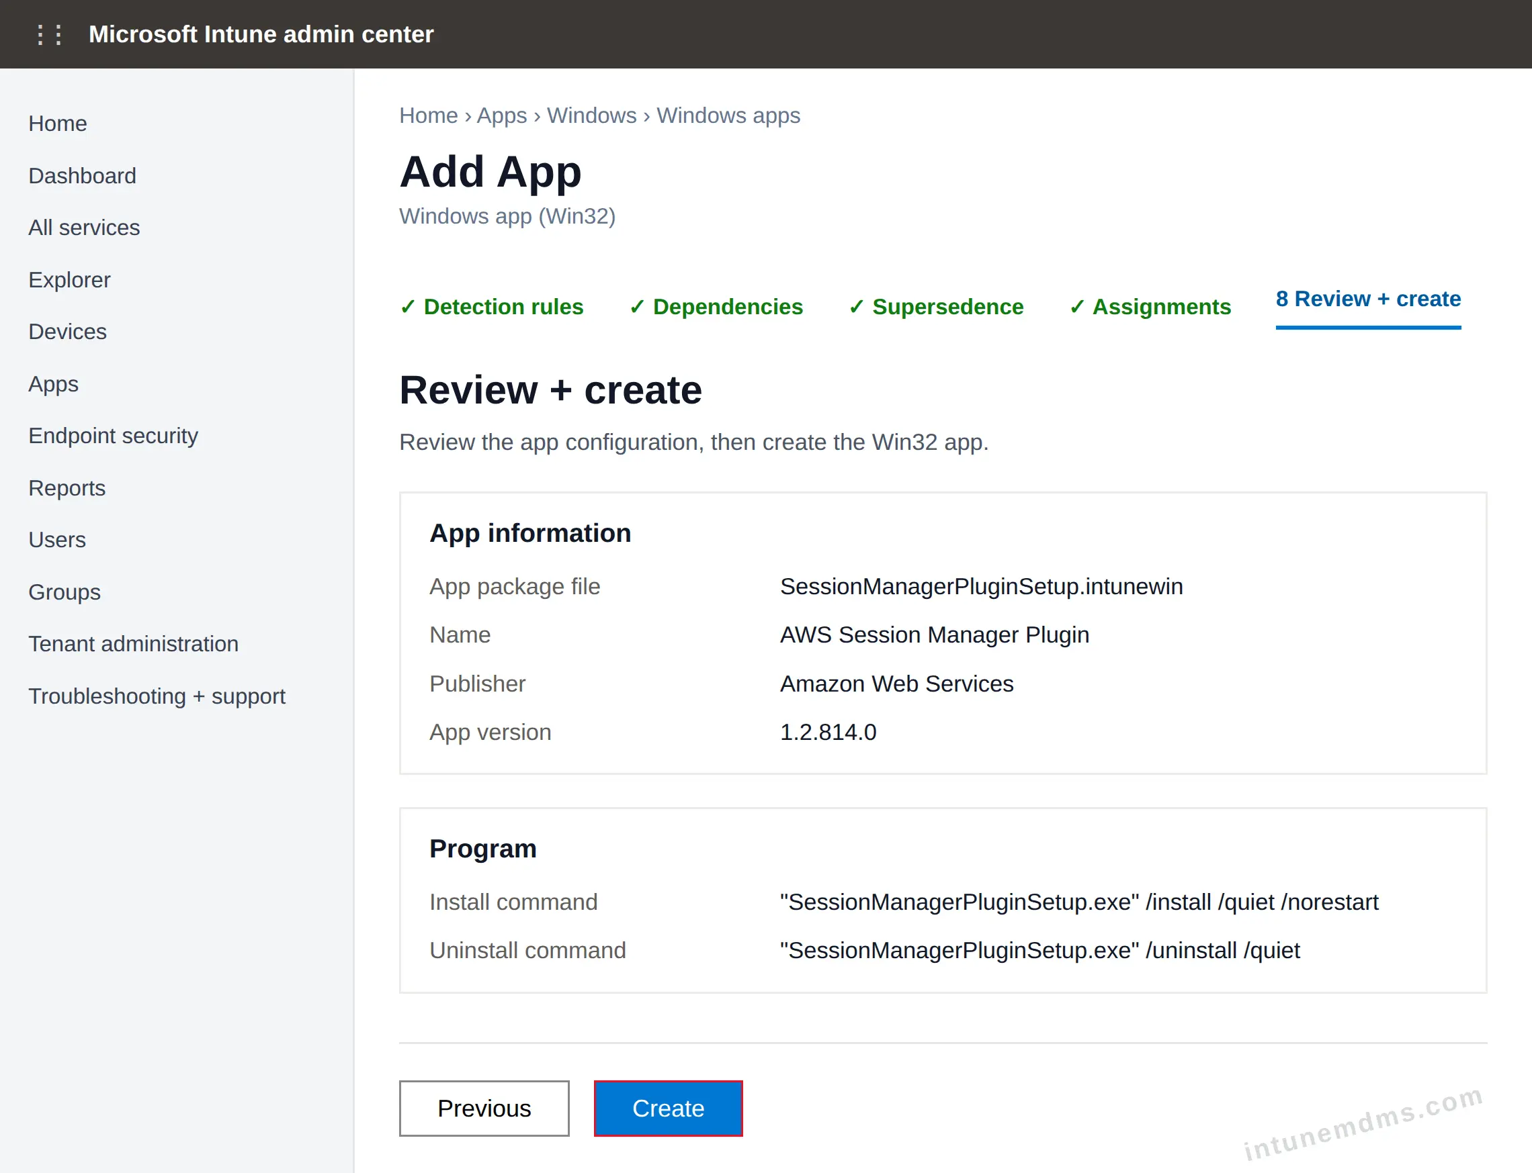This screenshot has width=1532, height=1173.
Task: Click the Add App page title
Action: (x=491, y=172)
